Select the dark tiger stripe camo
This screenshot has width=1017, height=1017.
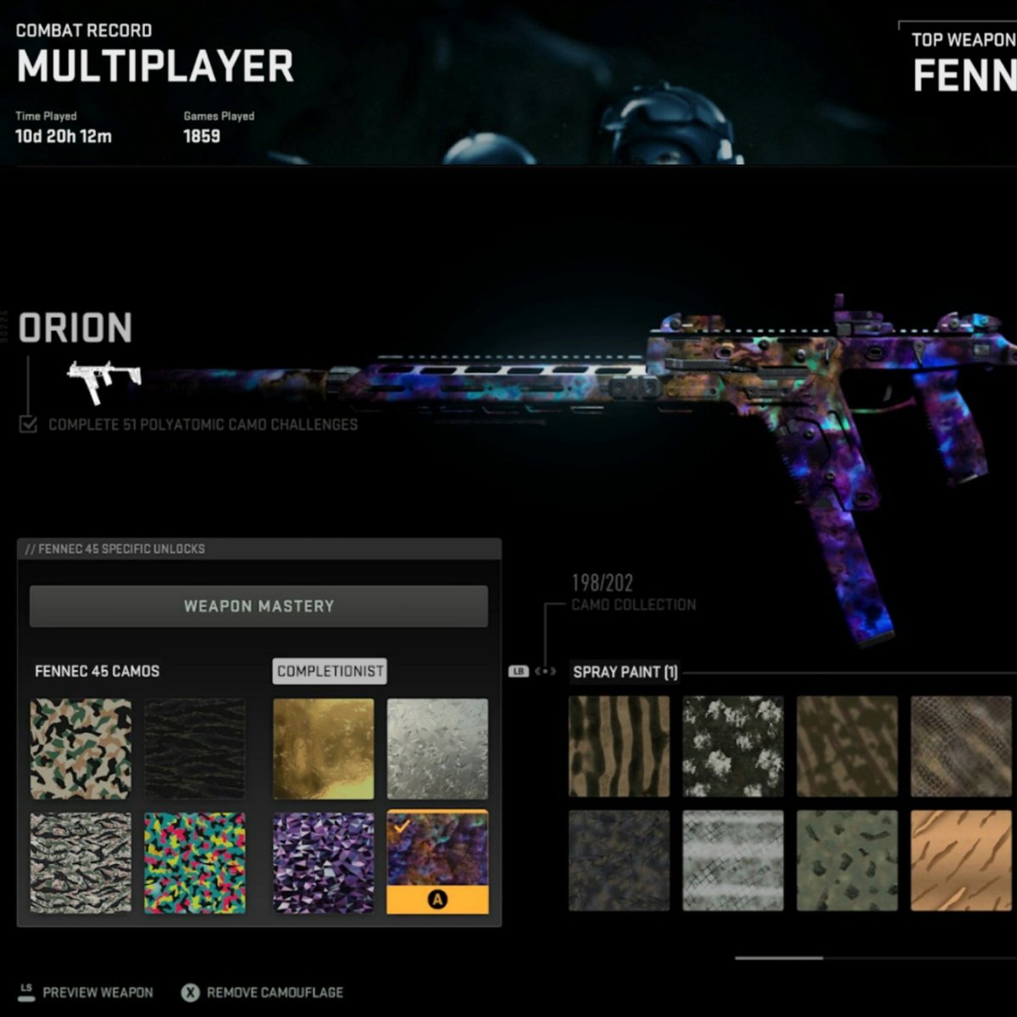[195, 749]
